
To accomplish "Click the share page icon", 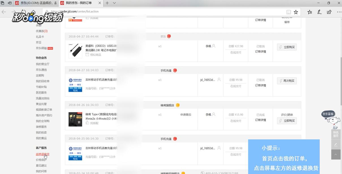I will 329,12.
